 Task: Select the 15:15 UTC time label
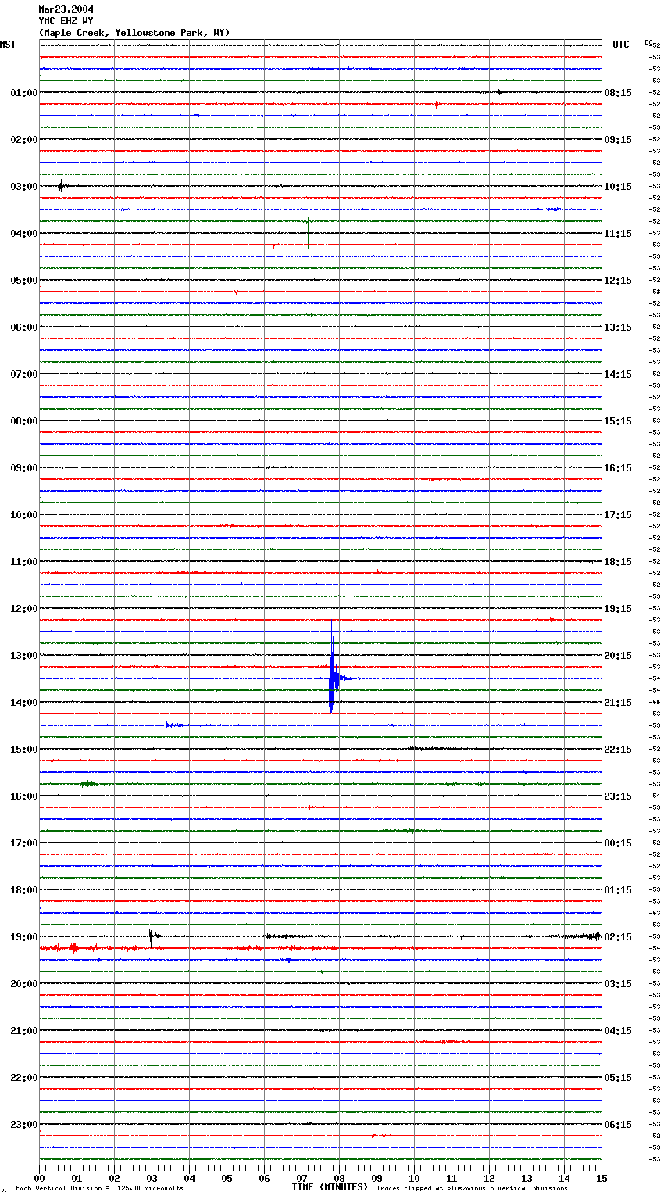pyautogui.click(x=618, y=421)
